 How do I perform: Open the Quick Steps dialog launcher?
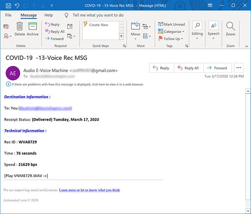pyautogui.click(x=124, y=46)
